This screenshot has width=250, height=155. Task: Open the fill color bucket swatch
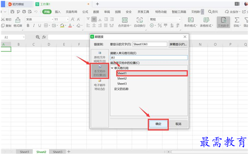click(x=62, y=26)
